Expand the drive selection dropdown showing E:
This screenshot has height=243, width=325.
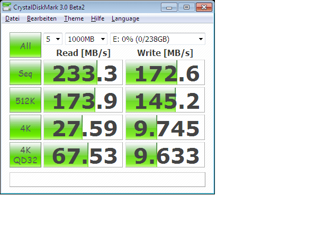pos(158,39)
